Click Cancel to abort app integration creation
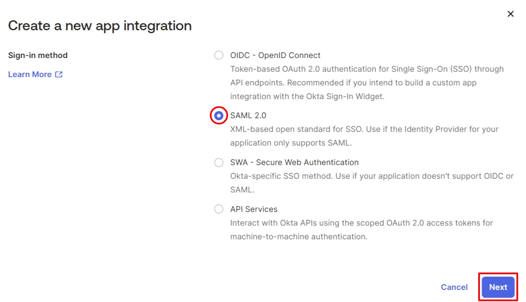Screen dimensions: 526x302 (454, 287)
